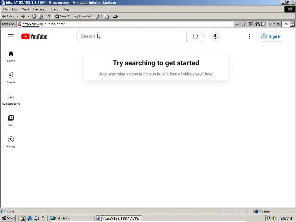Click the 6:57 AM clock
This screenshot has height=222, width=296.
coord(286,219)
